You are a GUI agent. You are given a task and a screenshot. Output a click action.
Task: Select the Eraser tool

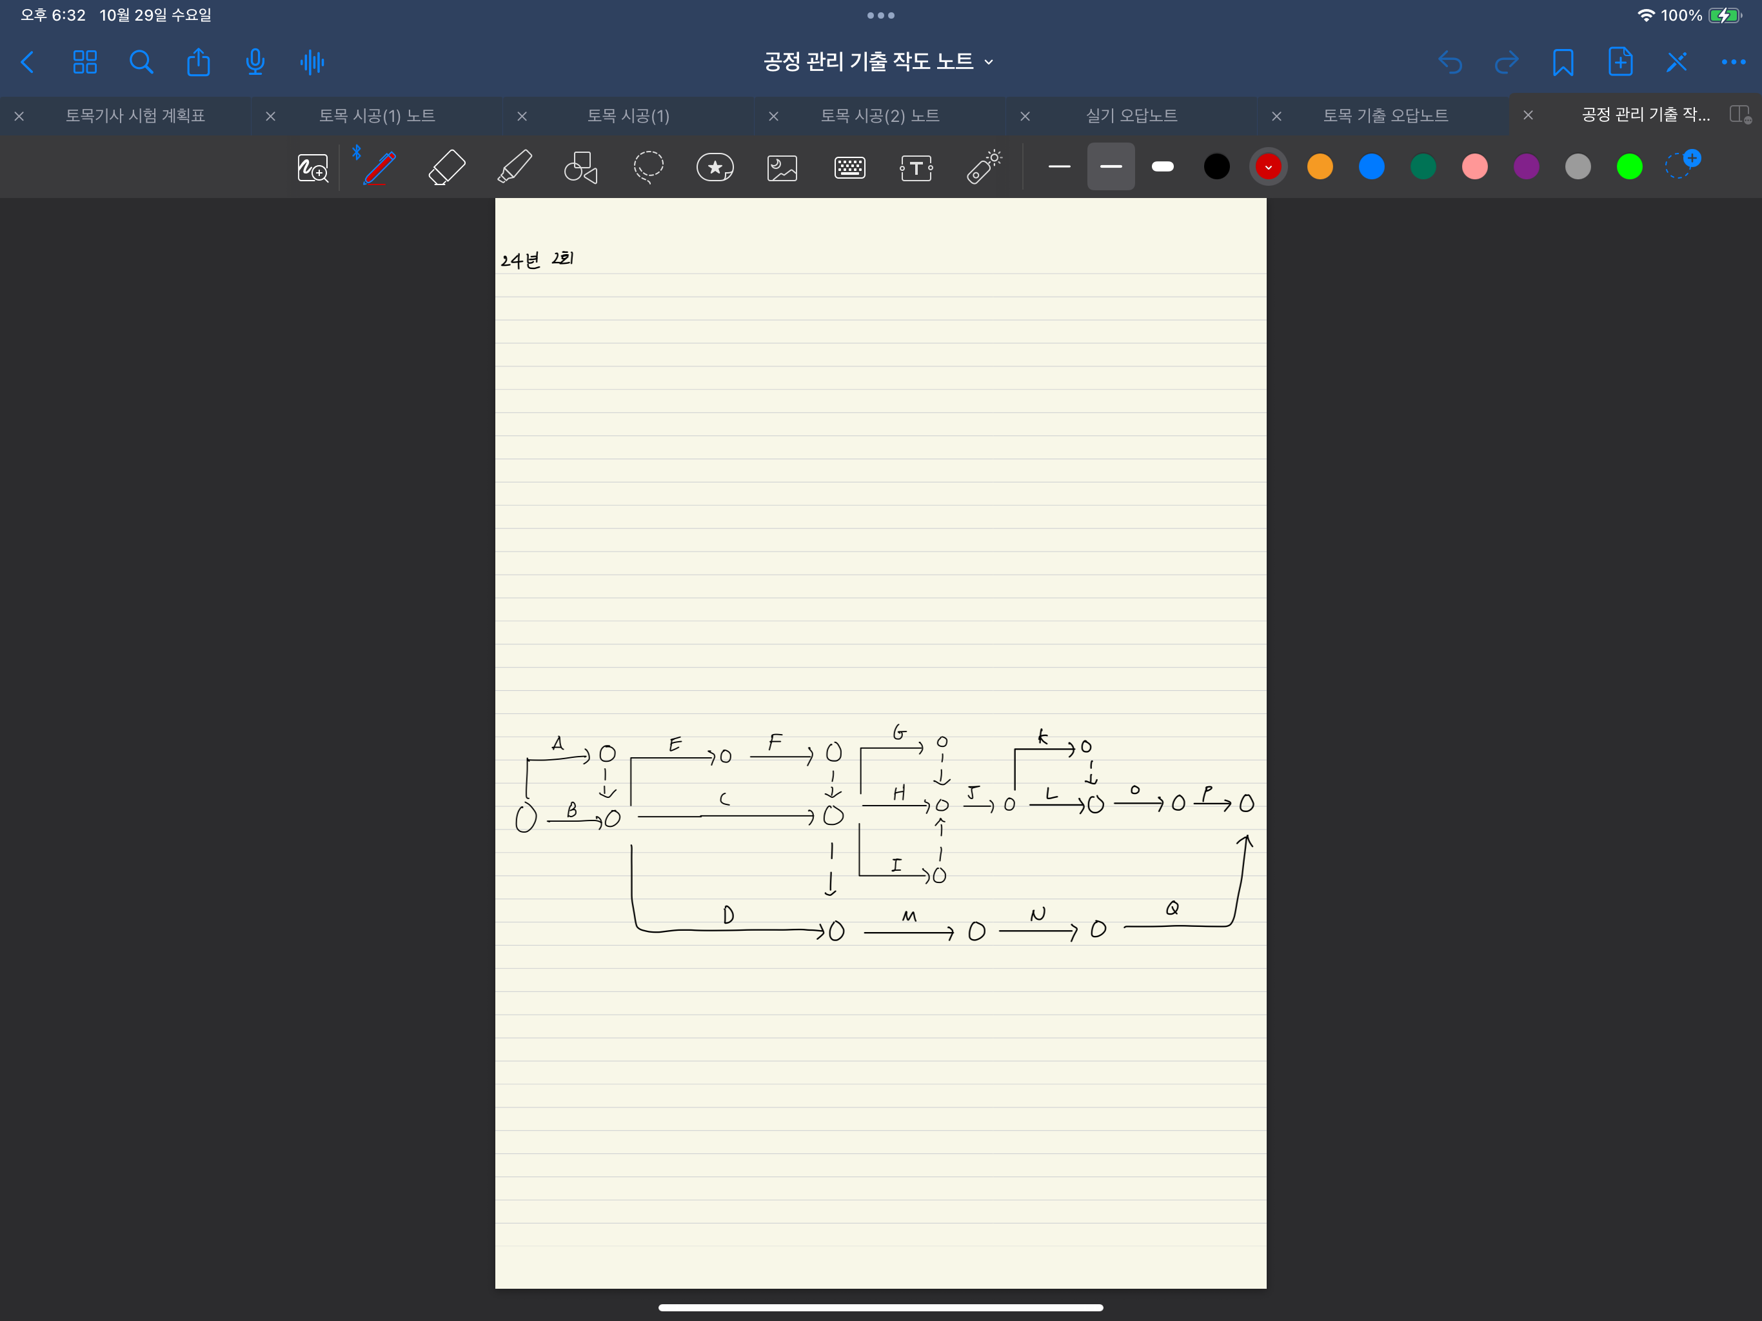point(447,167)
